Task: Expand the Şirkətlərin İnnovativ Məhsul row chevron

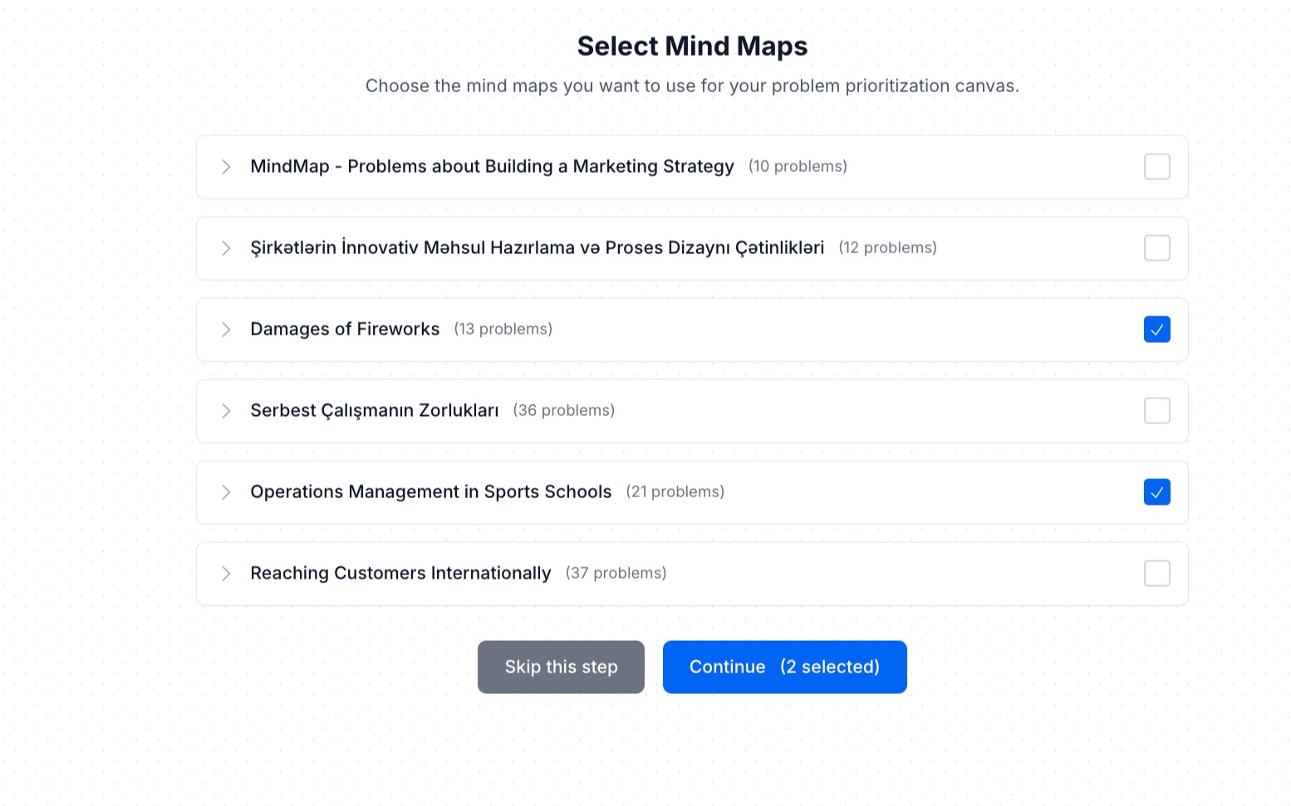Action: (226, 248)
